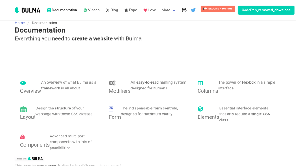
Task: Click the CodePen_removed_download button
Action: point(266,10)
